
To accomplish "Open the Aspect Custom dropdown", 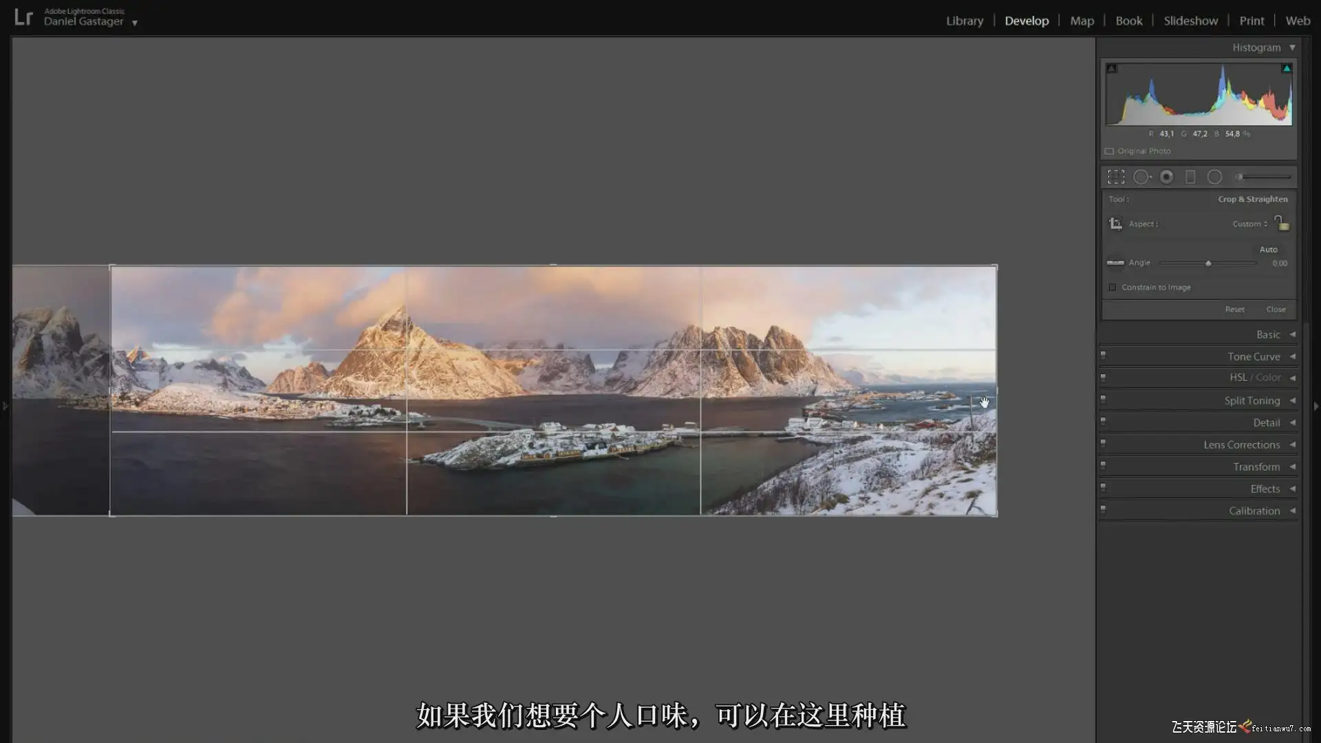I will pyautogui.click(x=1249, y=224).
